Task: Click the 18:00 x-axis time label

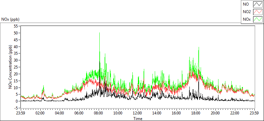Action: [x=196, y=113]
